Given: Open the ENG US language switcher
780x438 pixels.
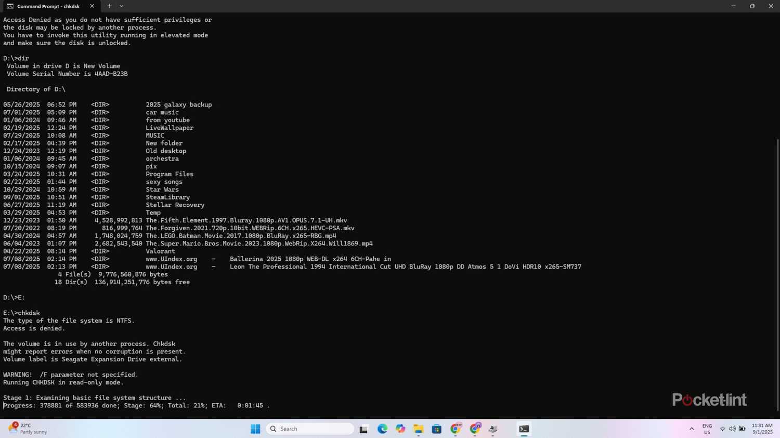Looking at the screenshot, I should click(x=707, y=429).
